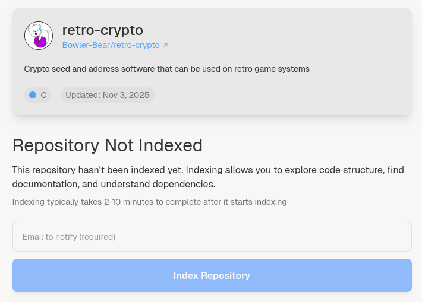
Task: Click the letter C beside blue dot
Action: (x=43, y=95)
